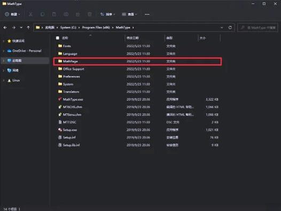
Task: Click This PC segment in breadcrumb
Action: point(50,27)
